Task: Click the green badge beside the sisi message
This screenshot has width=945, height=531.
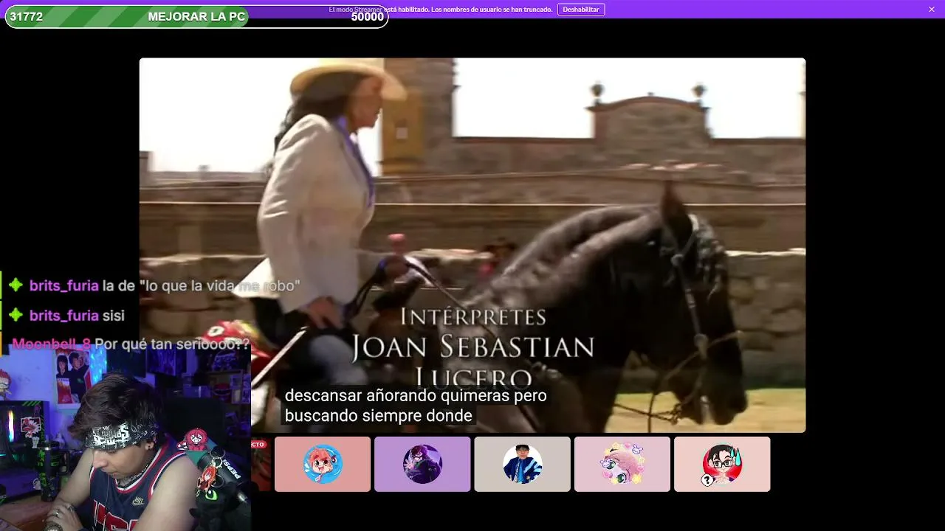Action: [16, 315]
